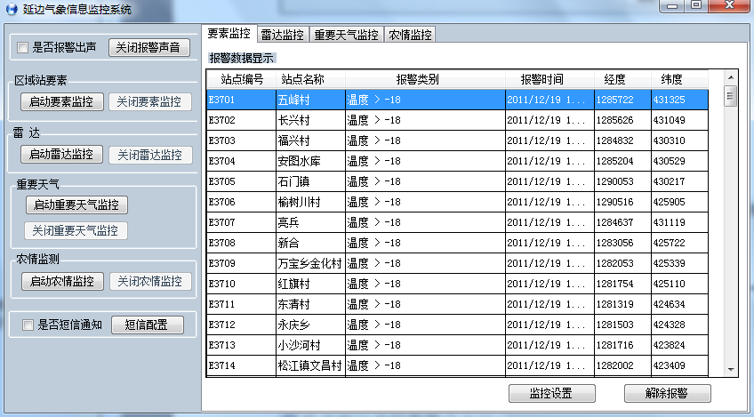Enable the 是否短信通知 checkbox
This screenshot has width=754, height=417.
[x=28, y=325]
